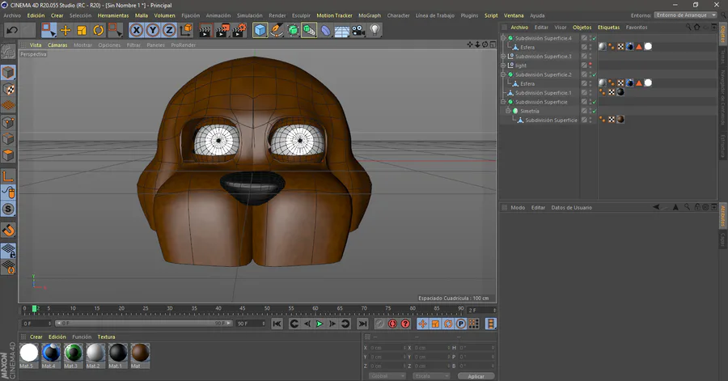Add a cube primitive from the toolbar
Image resolution: width=728 pixels, height=381 pixels.
(x=260, y=30)
